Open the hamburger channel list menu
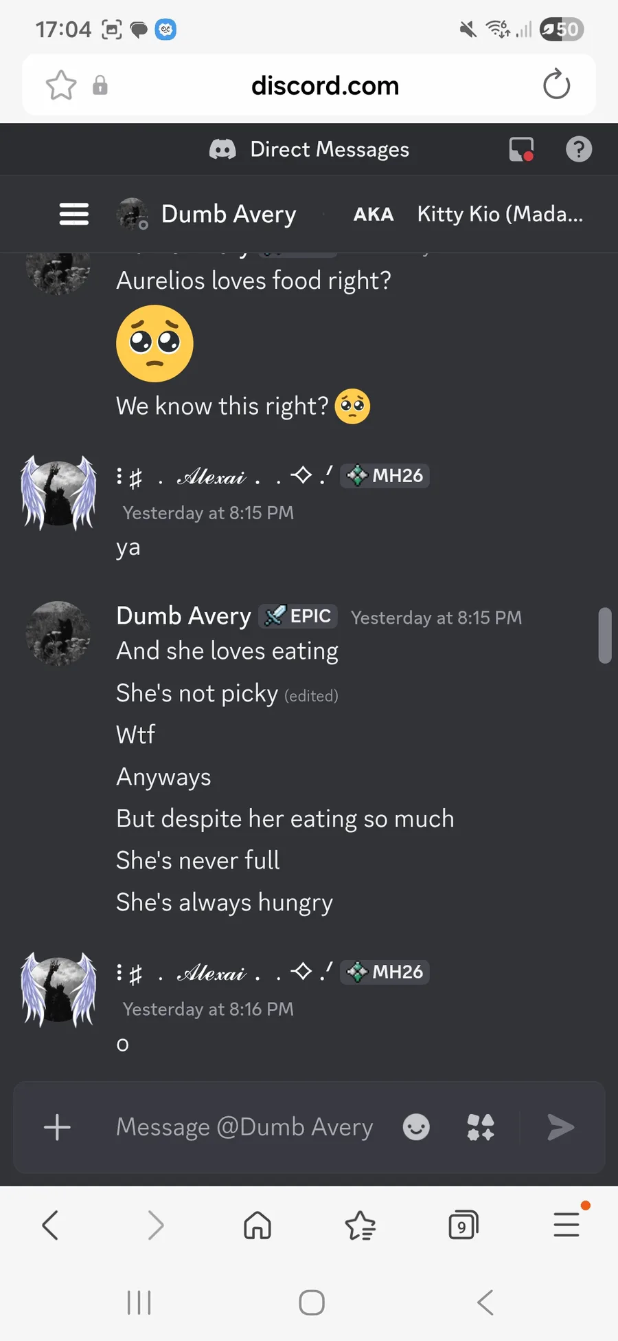 (x=74, y=214)
